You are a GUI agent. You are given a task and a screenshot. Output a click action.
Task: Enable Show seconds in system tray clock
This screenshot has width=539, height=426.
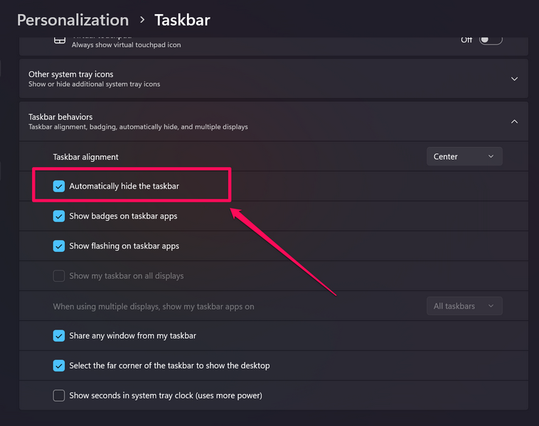pyautogui.click(x=59, y=395)
